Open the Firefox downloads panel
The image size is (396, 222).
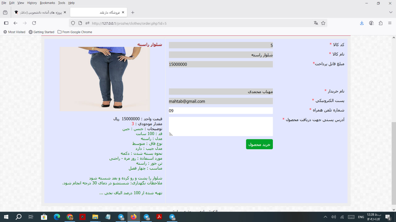point(362,23)
